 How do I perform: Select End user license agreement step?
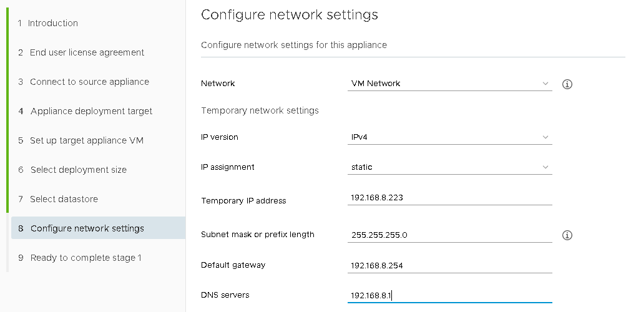click(87, 52)
